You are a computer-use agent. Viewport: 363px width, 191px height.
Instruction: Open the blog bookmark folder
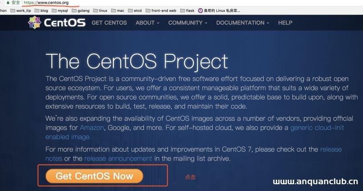(x=41, y=10)
